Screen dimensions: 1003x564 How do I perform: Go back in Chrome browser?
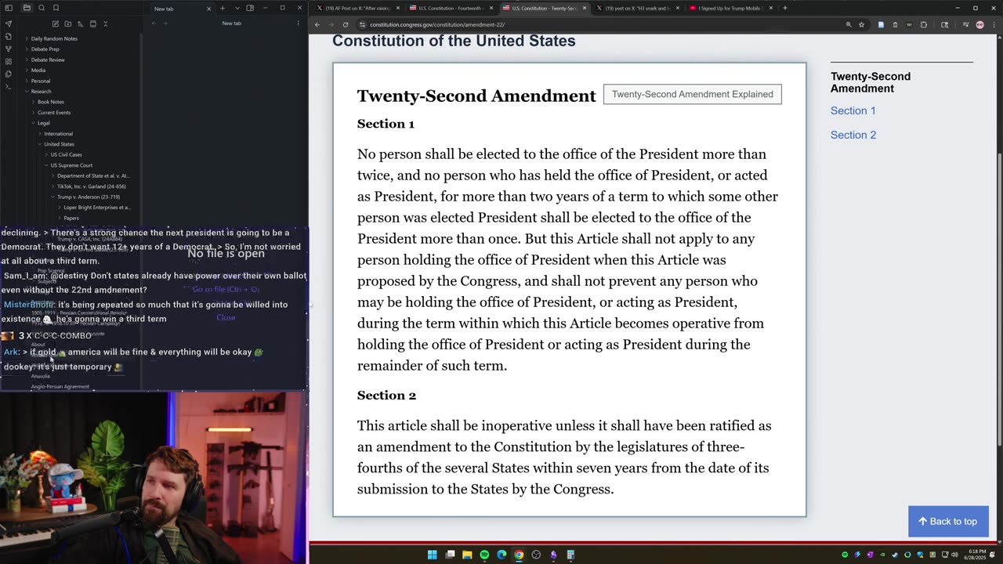(317, 24)
